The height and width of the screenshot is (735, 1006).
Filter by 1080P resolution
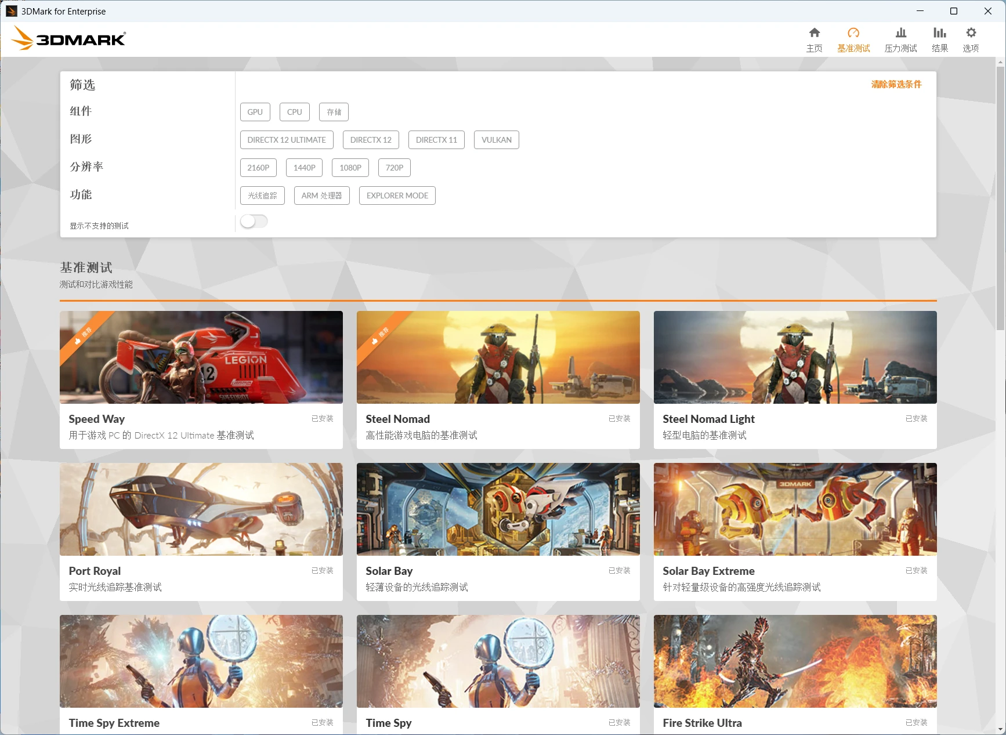click(350, 168)
